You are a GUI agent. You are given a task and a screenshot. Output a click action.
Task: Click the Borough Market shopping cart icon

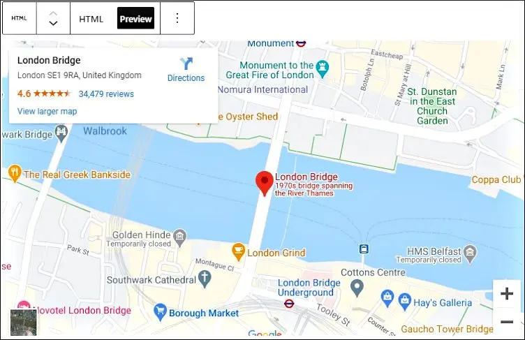[x=160, y=312]
